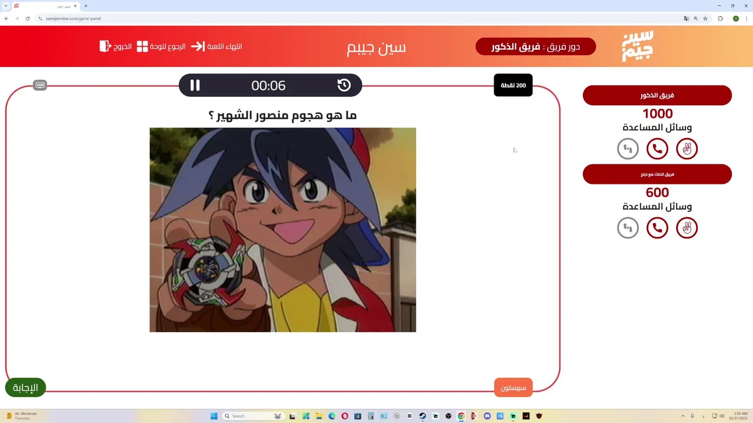753x423 pixels.
Task: Click the taskbar Search box
Action: (x=253, y=416)
